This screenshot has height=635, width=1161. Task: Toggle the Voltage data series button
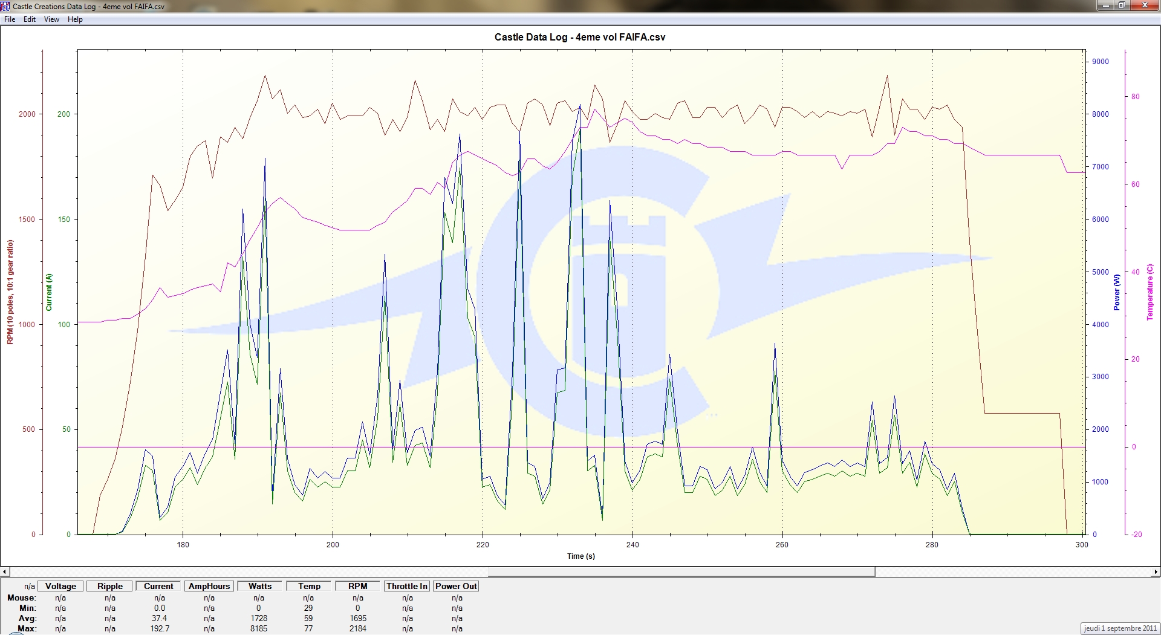pyautogui.click(x=60, y=586)
